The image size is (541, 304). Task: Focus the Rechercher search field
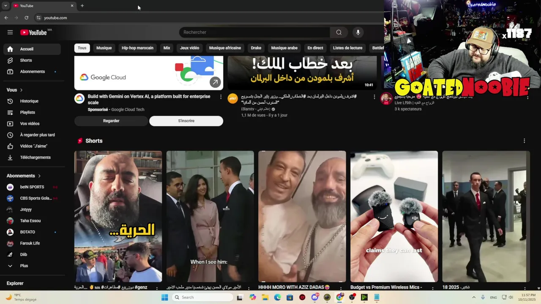click(255, 33)
